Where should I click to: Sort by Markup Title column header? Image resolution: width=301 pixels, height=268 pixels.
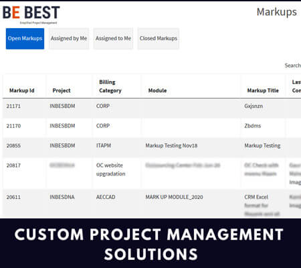pyautogui.click(x=263, y=90)
